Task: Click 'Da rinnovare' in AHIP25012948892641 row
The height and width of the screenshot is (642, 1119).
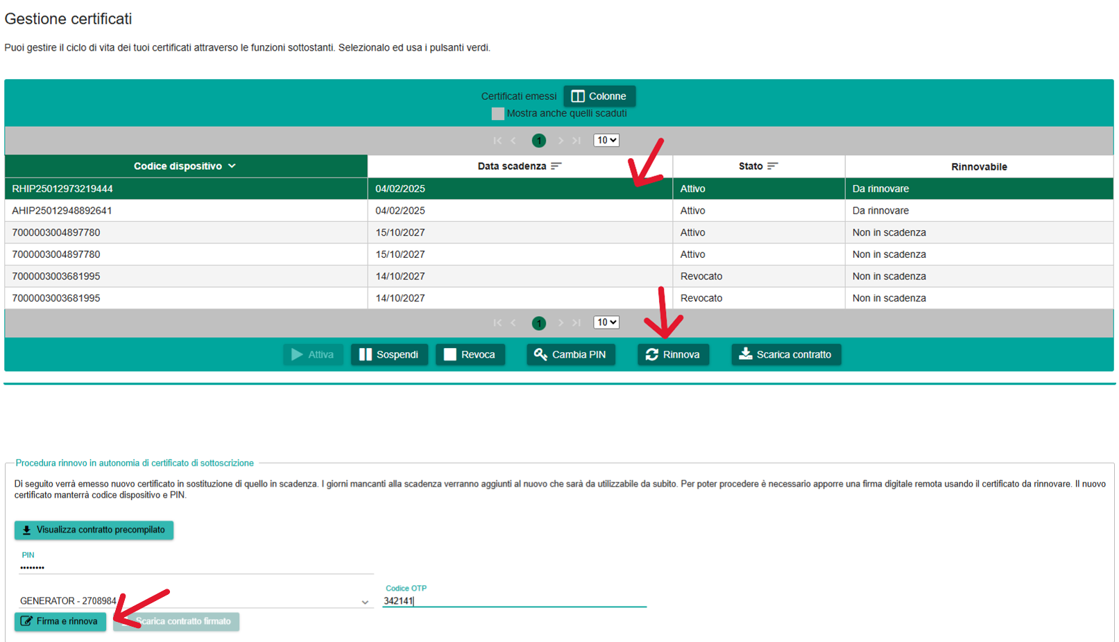Action: coord(880,211)
